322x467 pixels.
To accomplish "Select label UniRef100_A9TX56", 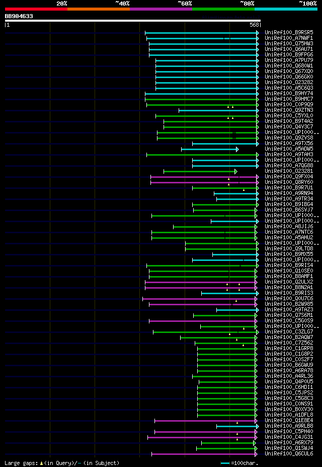I will point(289,143).
